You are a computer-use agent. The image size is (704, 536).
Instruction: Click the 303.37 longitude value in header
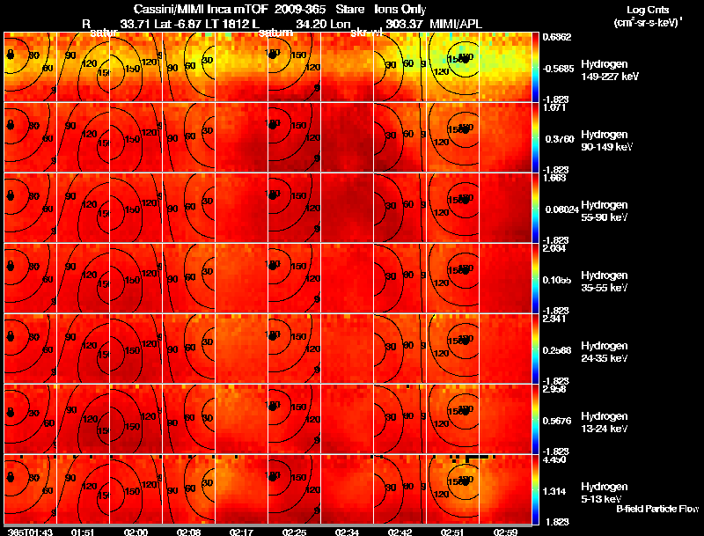(x=404, y=24)
